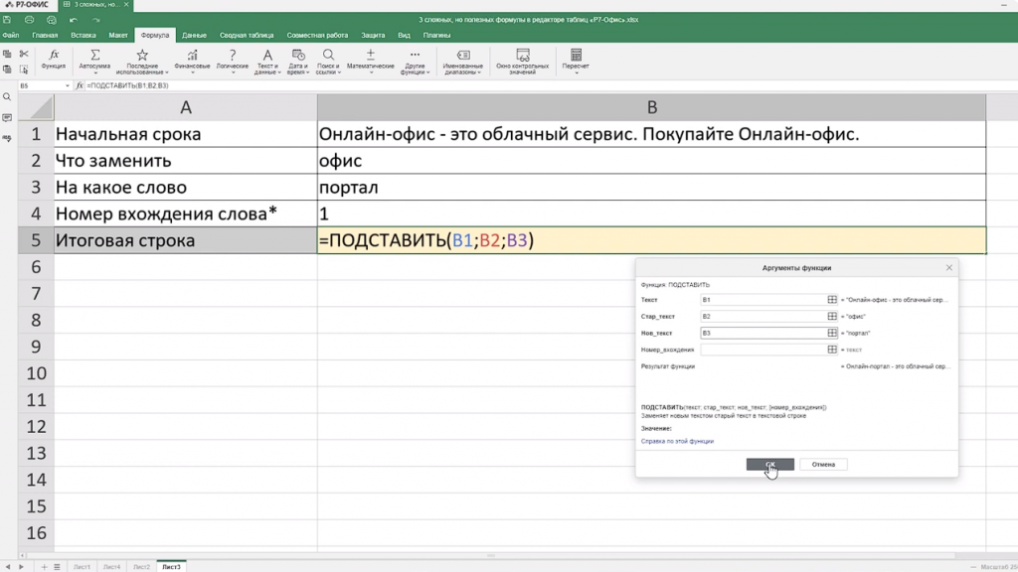Image resolution: width=1018 pixels, height=572 pixels.
Task: Click the Copy icon in the ribbon
Action: tap(7, 54)
